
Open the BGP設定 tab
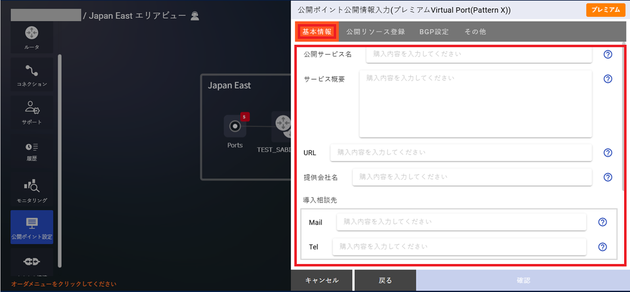(x=434, y=31)
